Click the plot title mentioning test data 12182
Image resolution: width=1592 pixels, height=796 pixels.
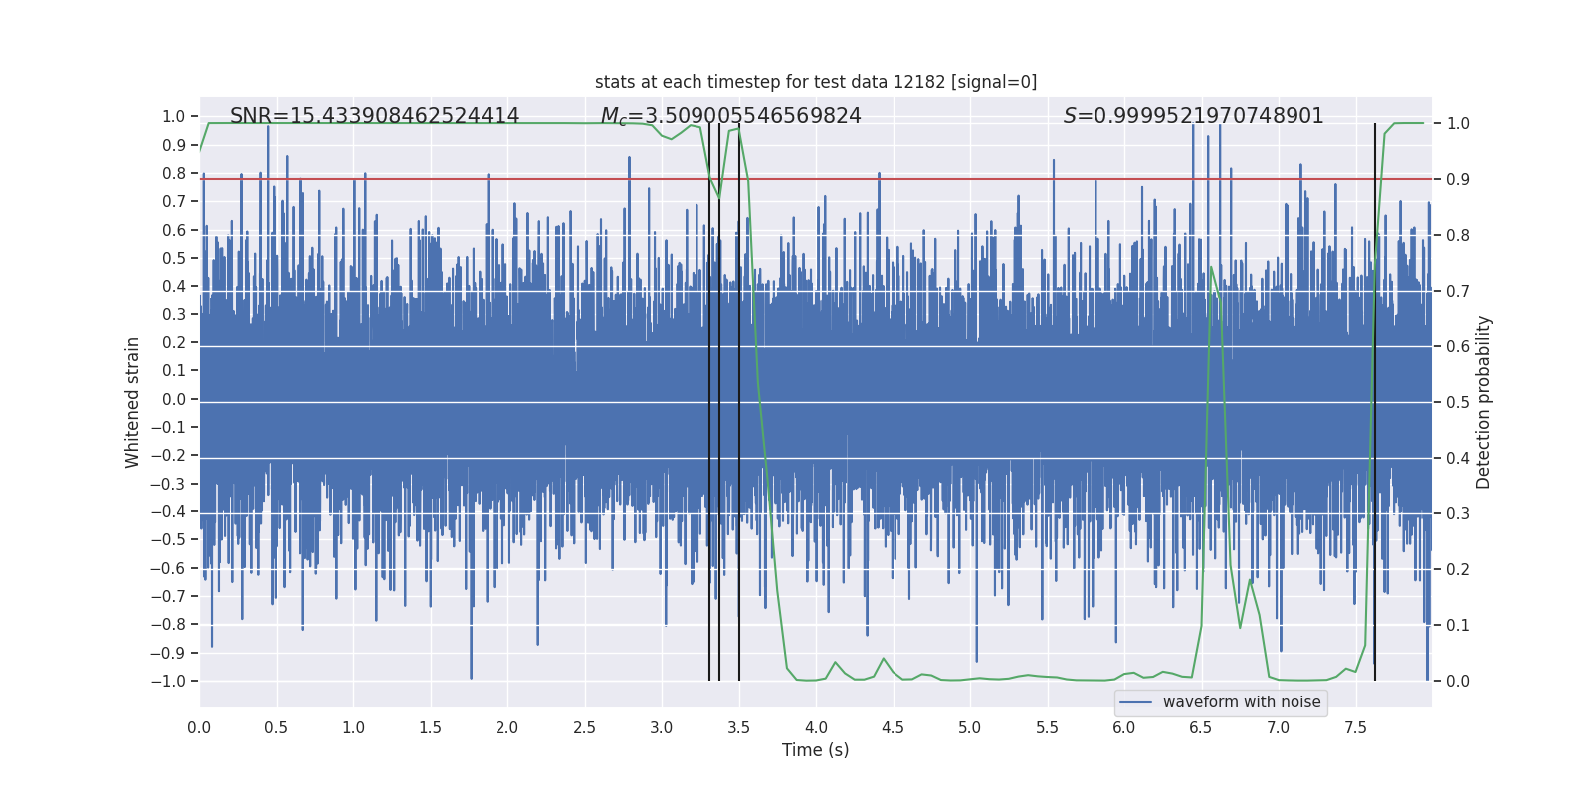click(x=816, y=82)
